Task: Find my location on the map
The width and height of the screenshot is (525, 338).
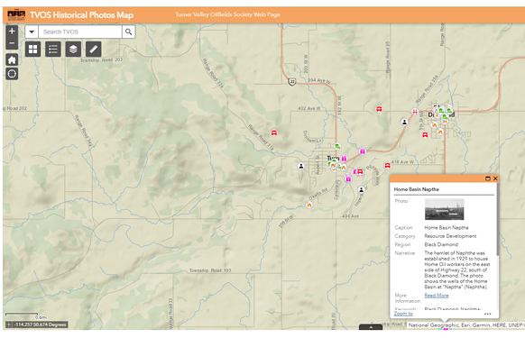Action: pyautogui.click(x=12, y=74)
